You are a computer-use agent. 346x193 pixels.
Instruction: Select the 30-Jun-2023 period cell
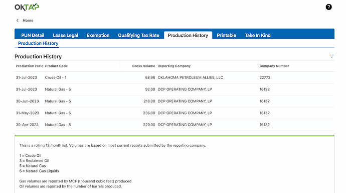click(x=27, y=101)
